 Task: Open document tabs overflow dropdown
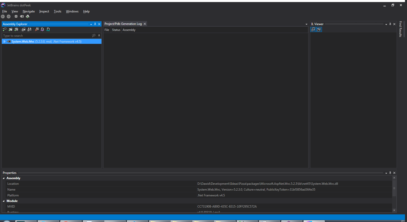click(306, 24)
